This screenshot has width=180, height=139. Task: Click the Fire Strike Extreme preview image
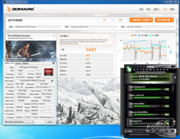[31, 49]
